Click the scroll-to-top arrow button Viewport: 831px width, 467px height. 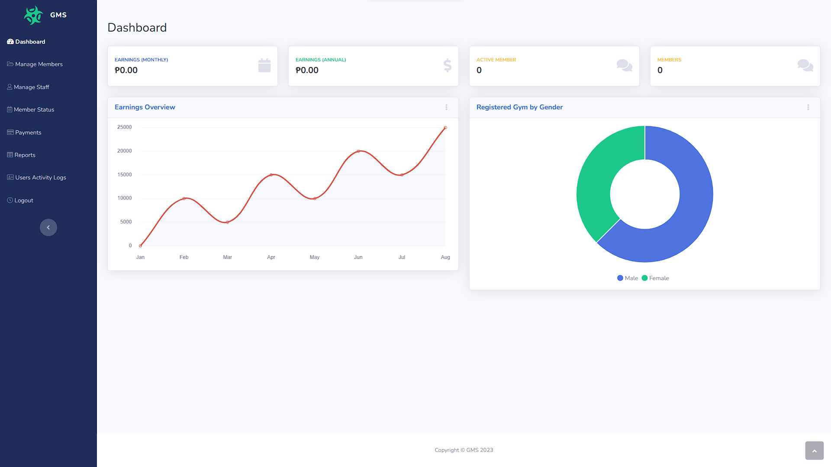tap(814, 451)
